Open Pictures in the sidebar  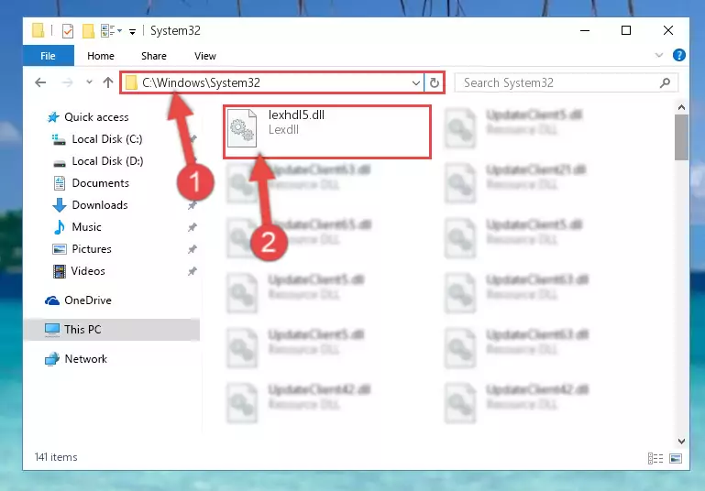92,249
